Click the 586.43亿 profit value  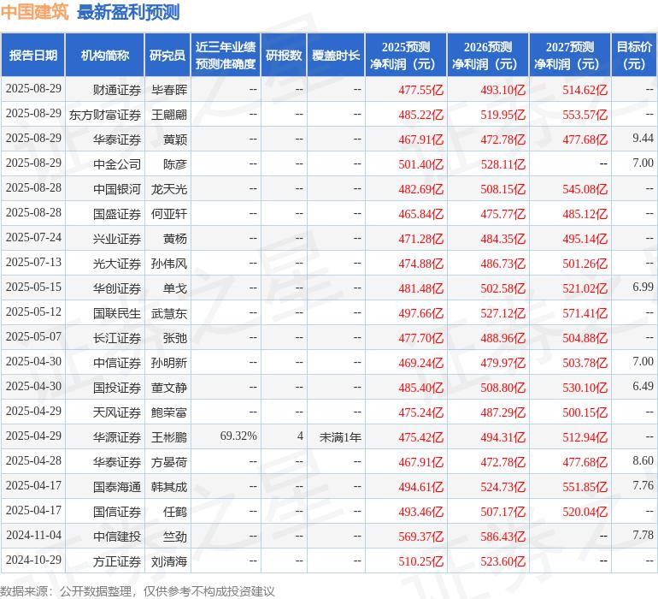tap(502, 536)
